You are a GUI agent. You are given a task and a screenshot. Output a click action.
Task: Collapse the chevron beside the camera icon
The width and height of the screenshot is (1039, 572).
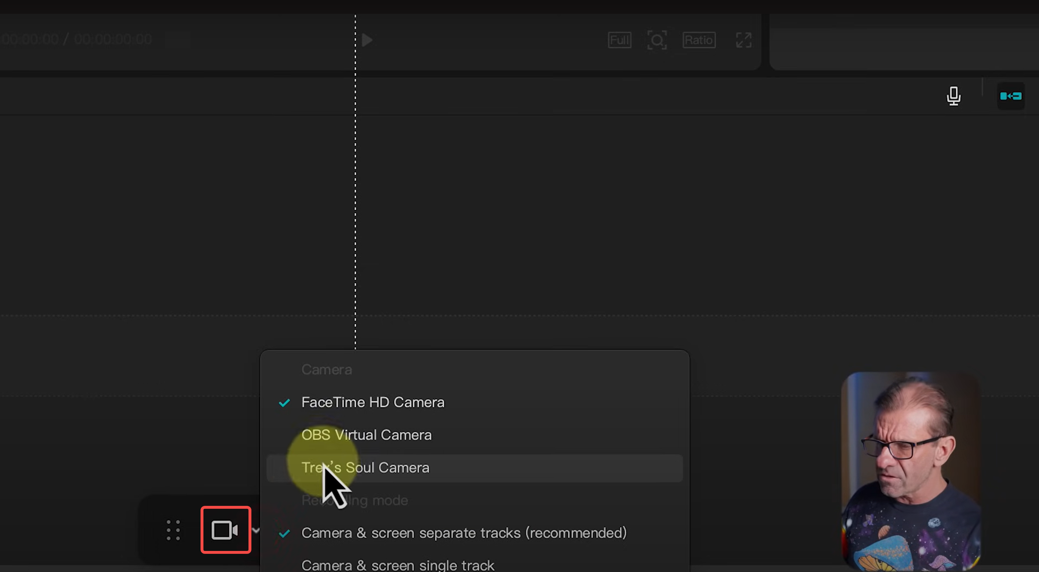[256, 530]
